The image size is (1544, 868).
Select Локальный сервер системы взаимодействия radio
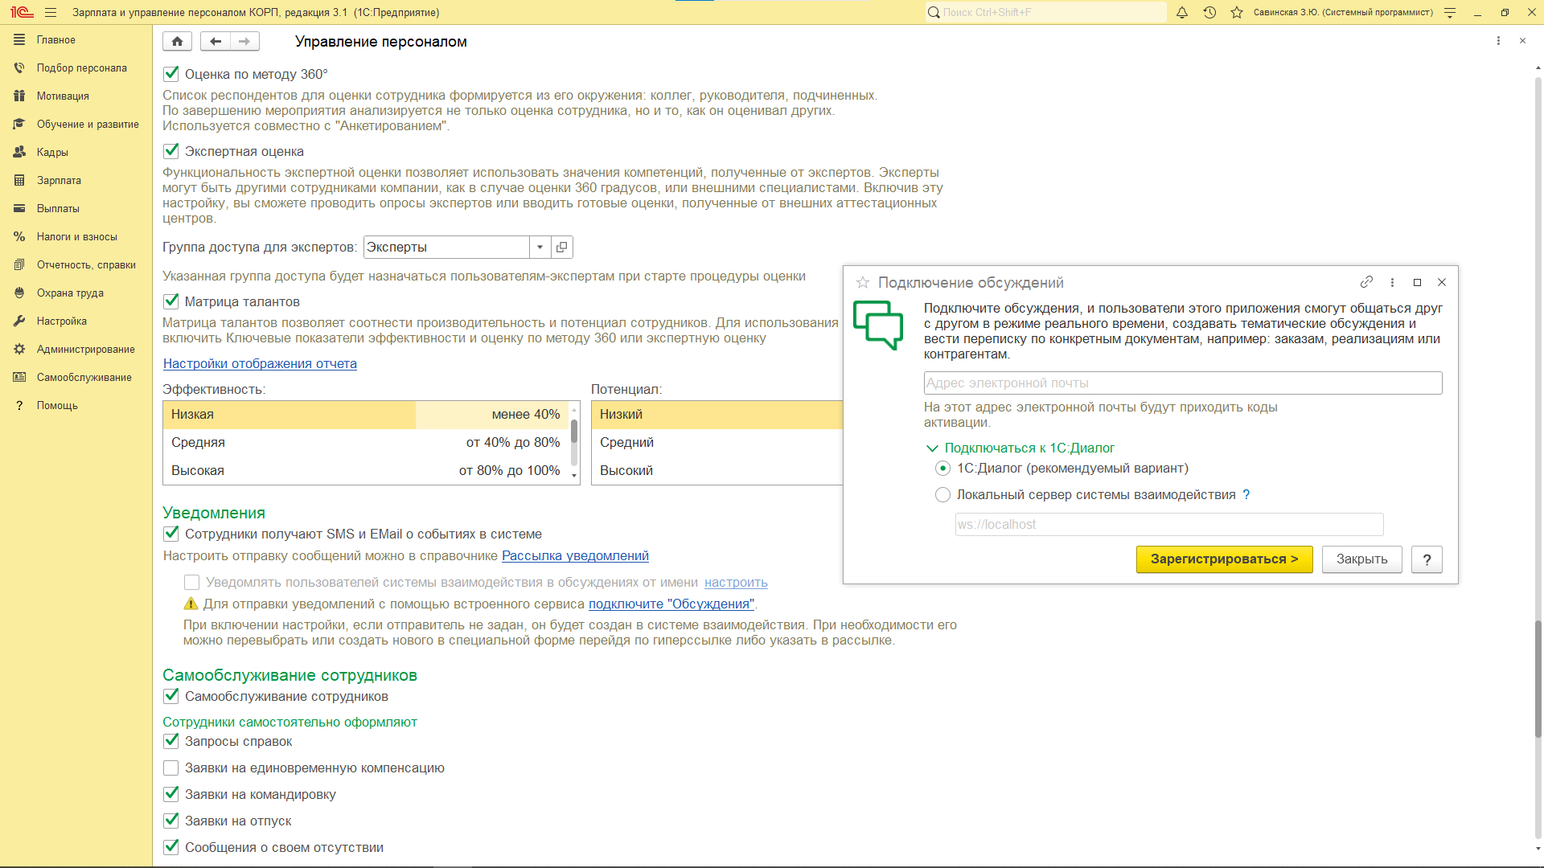click(942, 495)
